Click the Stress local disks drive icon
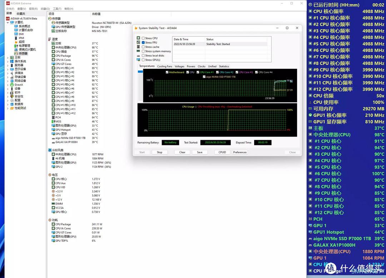This screenshot has width=386, height=278. (138, 56)
